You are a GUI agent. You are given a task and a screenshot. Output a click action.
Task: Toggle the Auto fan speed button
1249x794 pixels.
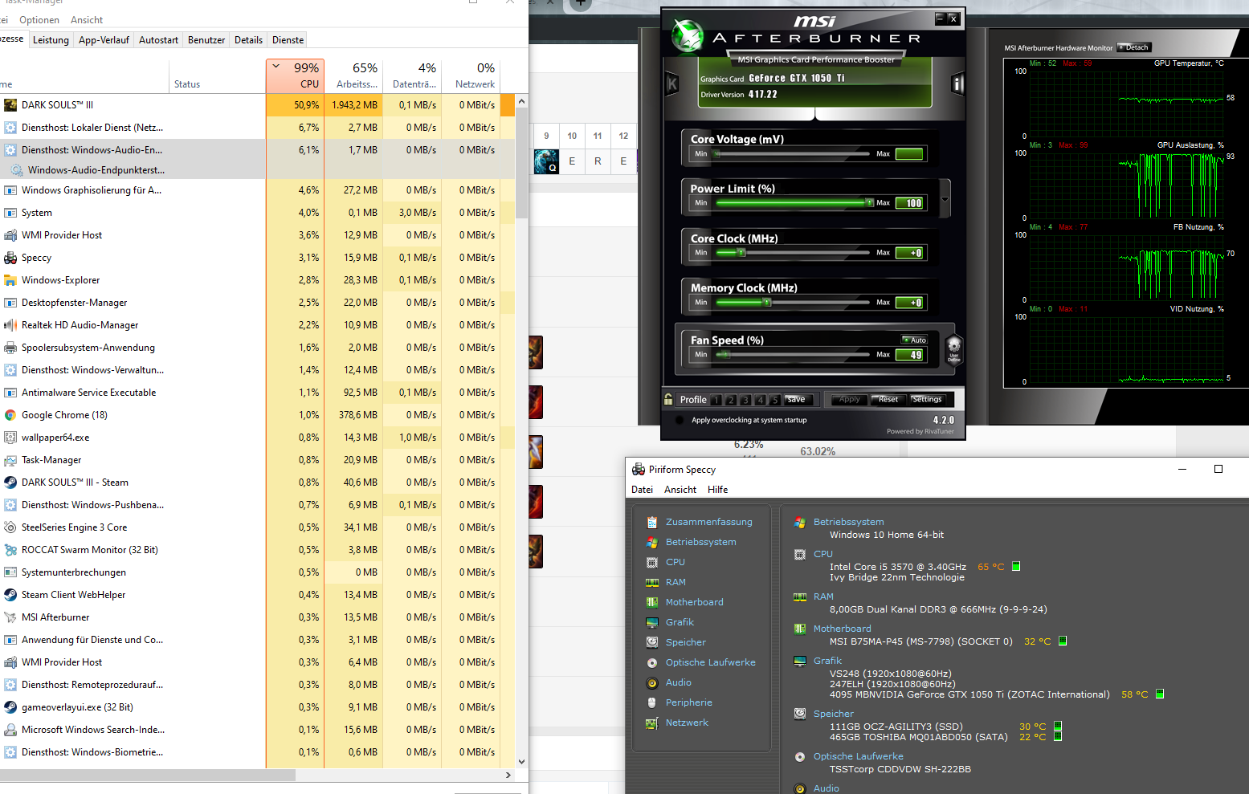(914, 340)
